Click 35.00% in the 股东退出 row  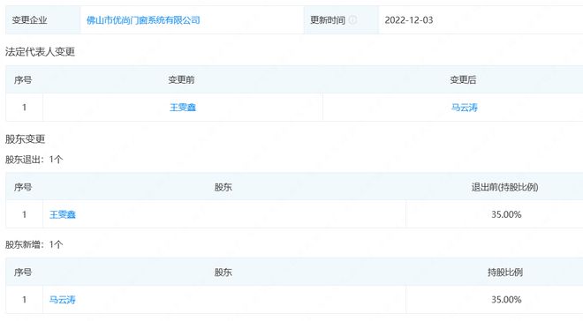point(506,214)
